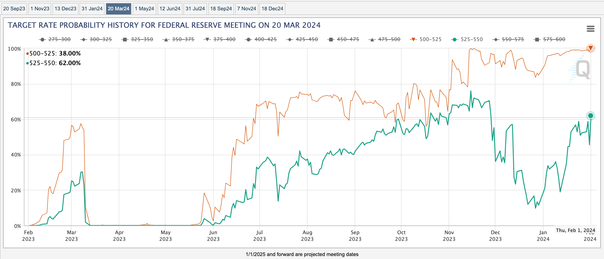Open the chart hamburger context menu
This screenshot has height=259, width=604.
point(591,28)
